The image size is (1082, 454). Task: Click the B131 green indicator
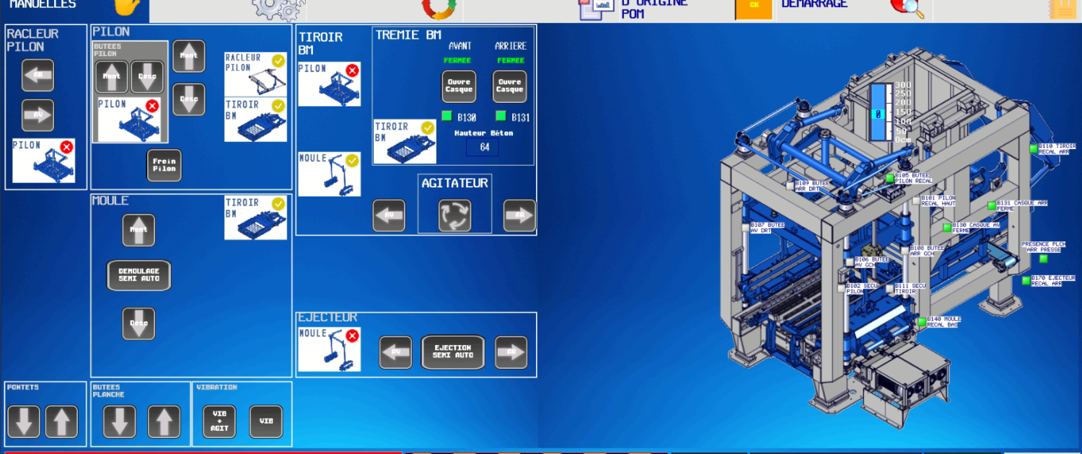pyautogui.click(x=501, y=117)
